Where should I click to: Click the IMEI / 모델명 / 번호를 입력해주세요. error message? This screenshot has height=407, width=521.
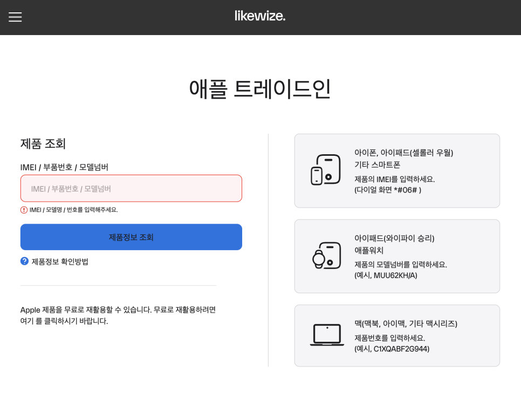[73, 210]
